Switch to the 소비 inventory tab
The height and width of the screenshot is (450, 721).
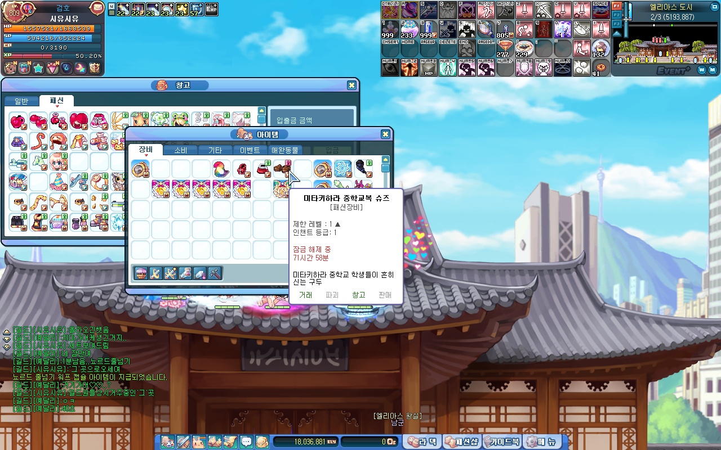[180, 150]
